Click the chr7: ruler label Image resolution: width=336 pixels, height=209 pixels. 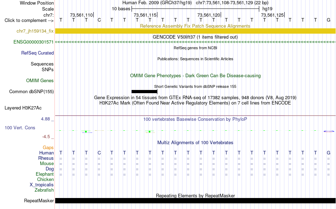(x=48, y=15)
